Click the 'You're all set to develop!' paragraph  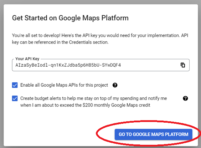coord(100,39)
